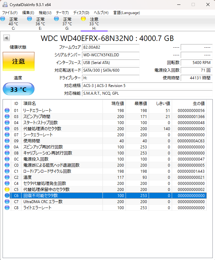Click the standard field ACS-3 | ACS-3 Revision 5
215x260 pixels.
[147, 86]
